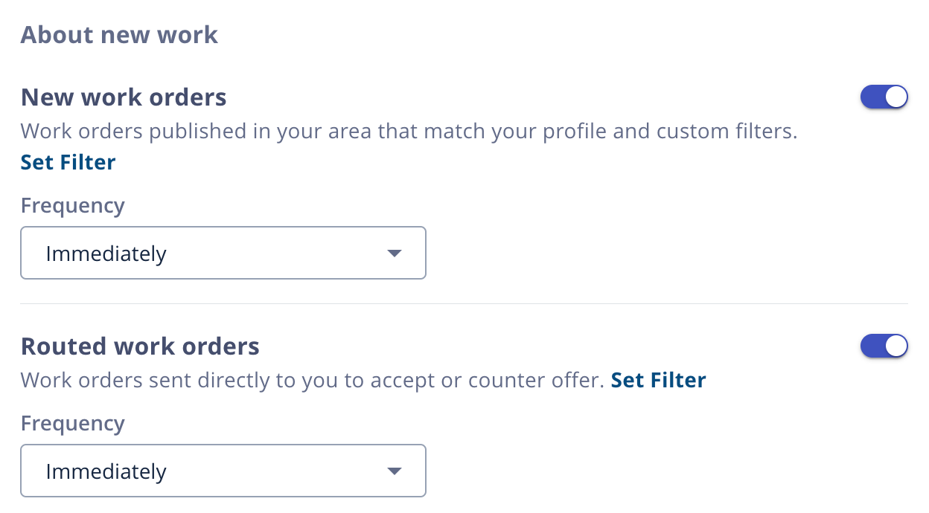
Task: Click the Immediately value in the second dropdown
Action: coord(106,471)
